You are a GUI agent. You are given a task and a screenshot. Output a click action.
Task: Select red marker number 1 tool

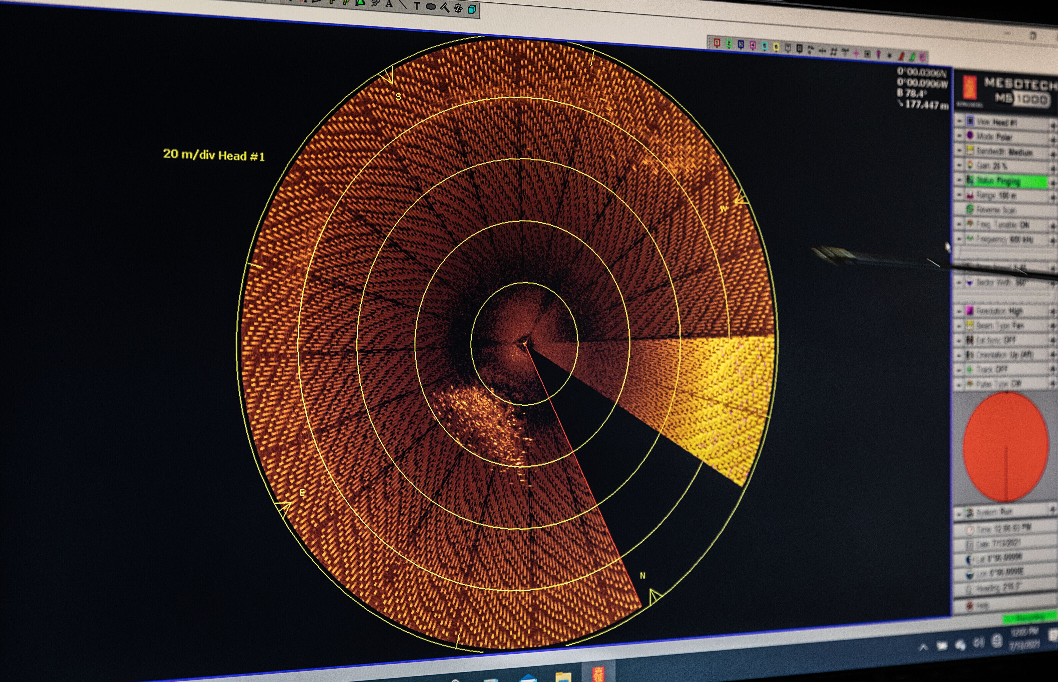(717, 43)
